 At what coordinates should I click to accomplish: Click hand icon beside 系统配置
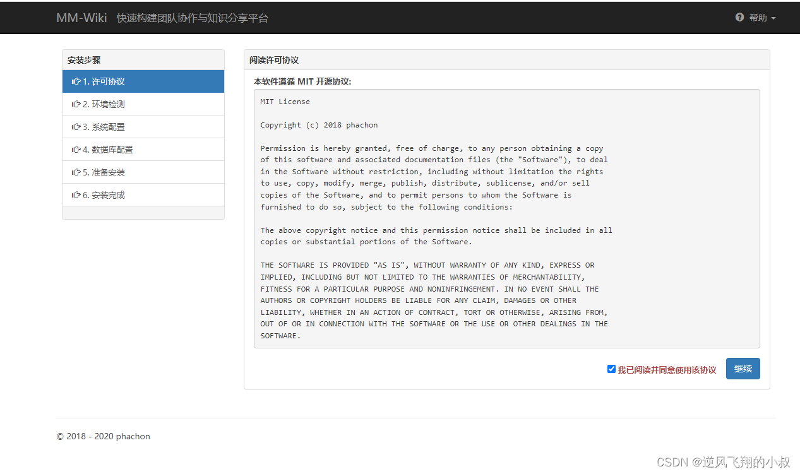[x=76, y=127]
